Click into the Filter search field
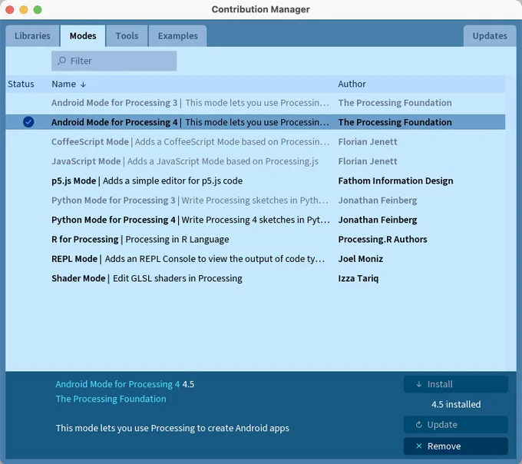This screenshot has height=464, width=522. [114, 61]
